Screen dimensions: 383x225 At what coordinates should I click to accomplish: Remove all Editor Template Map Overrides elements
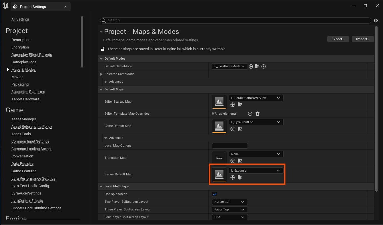(x=257, y=114)
